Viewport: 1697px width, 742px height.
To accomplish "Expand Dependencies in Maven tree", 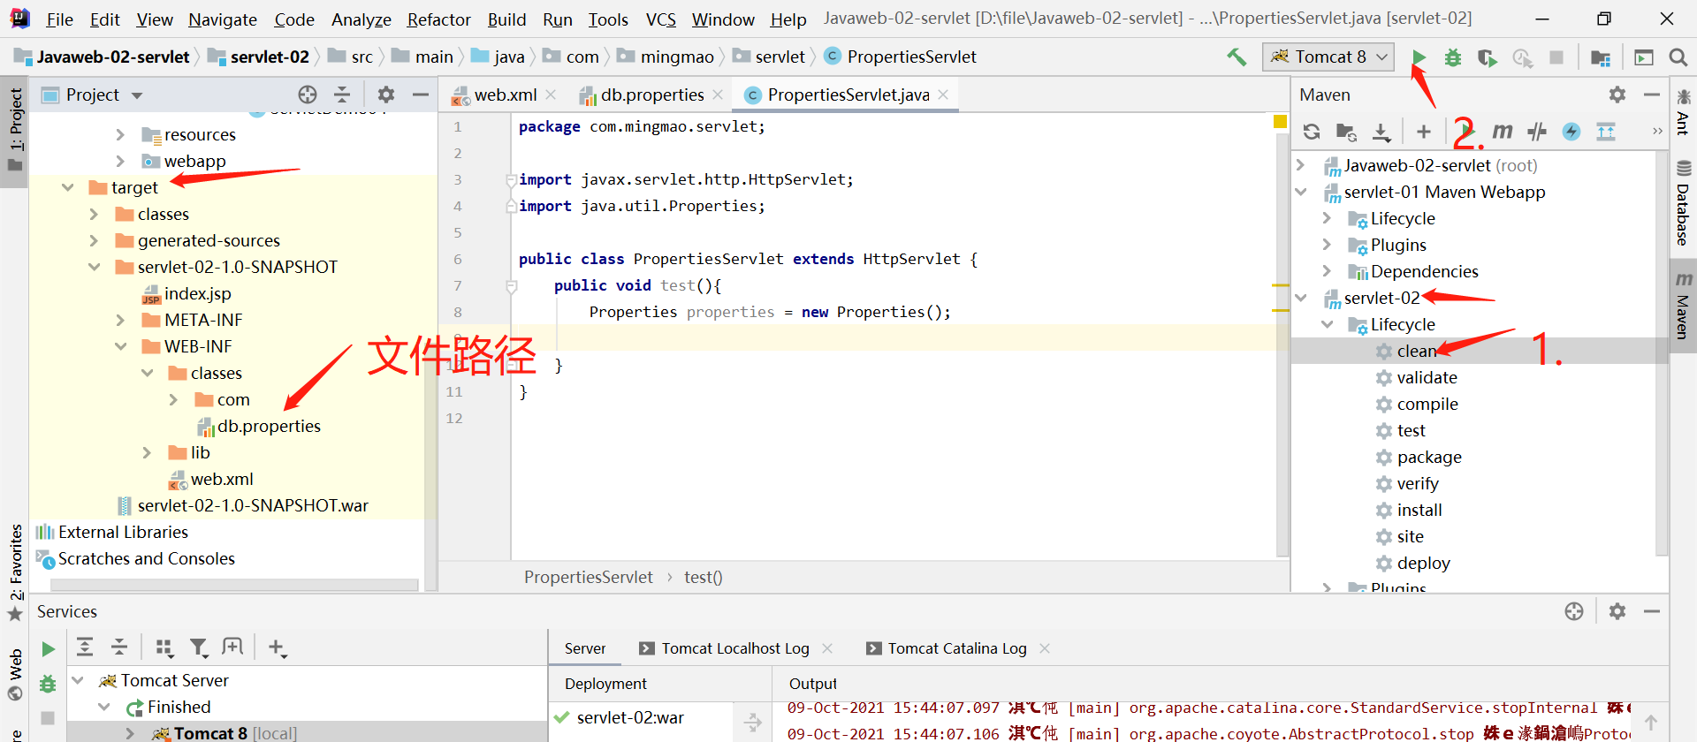I will [x=1327, y=271].
